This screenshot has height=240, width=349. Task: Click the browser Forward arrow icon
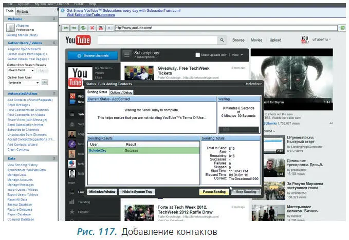[74, 28]
